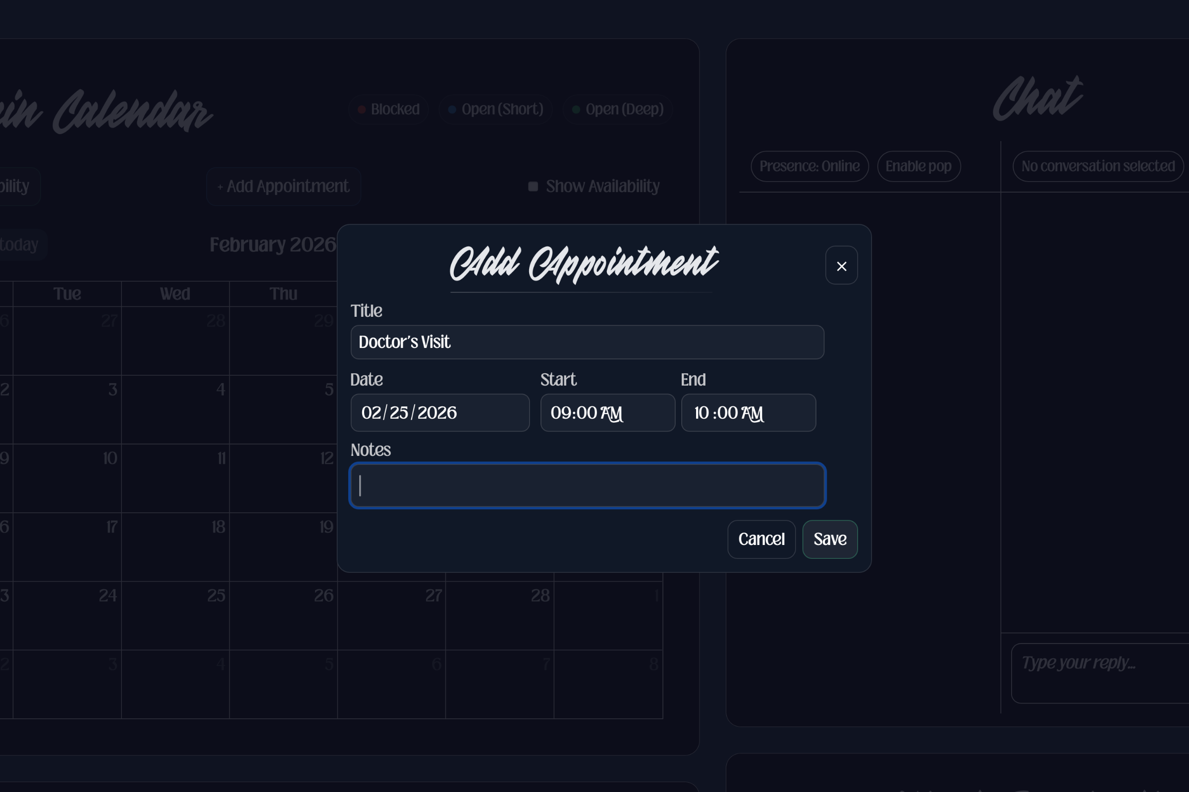Click the Blocked legend chip

(x=388, y=109)
